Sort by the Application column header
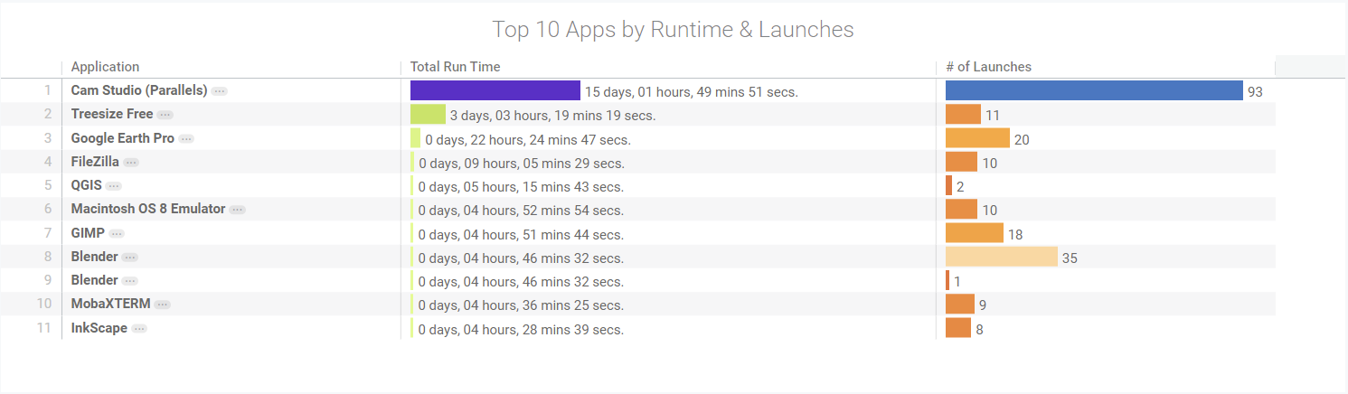The height and width of the screenshot is (394, 1348). coord(105,67)
